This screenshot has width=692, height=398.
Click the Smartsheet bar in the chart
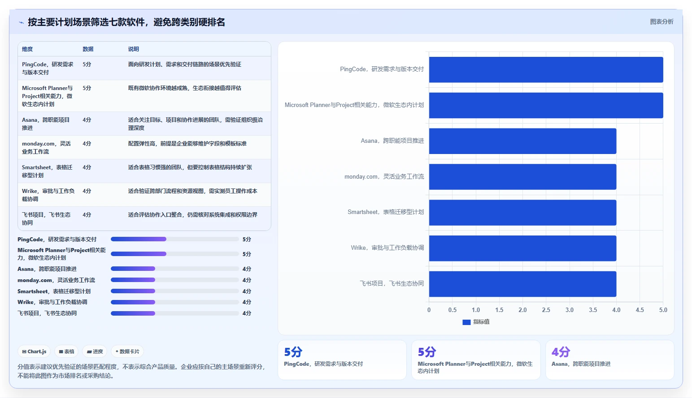(x=522, y=212)
